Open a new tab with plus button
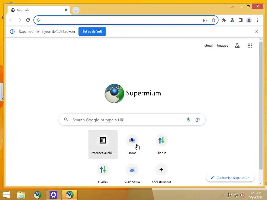Image resolution: width=267 pixels, height=200 pixels. pyautogui.click(x=76, y=10)
